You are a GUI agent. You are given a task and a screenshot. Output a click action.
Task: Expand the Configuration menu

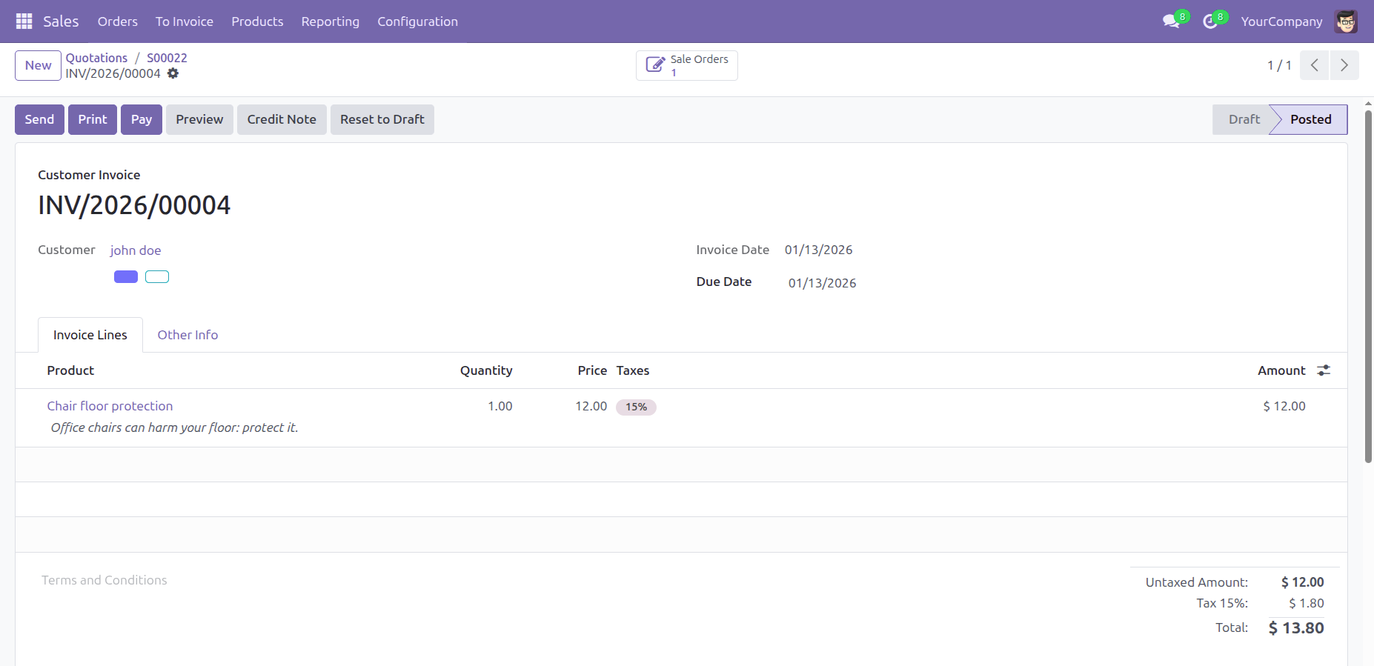tap(417, 21)
